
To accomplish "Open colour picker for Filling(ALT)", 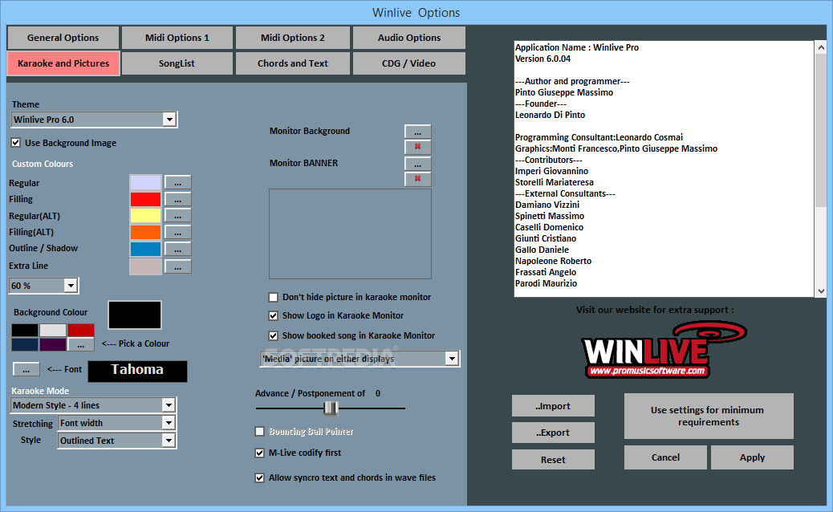I will click(x=177, y=233).
